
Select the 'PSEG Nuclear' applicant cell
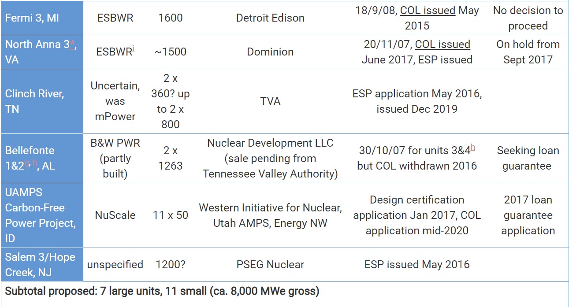[x=270, y=265]
